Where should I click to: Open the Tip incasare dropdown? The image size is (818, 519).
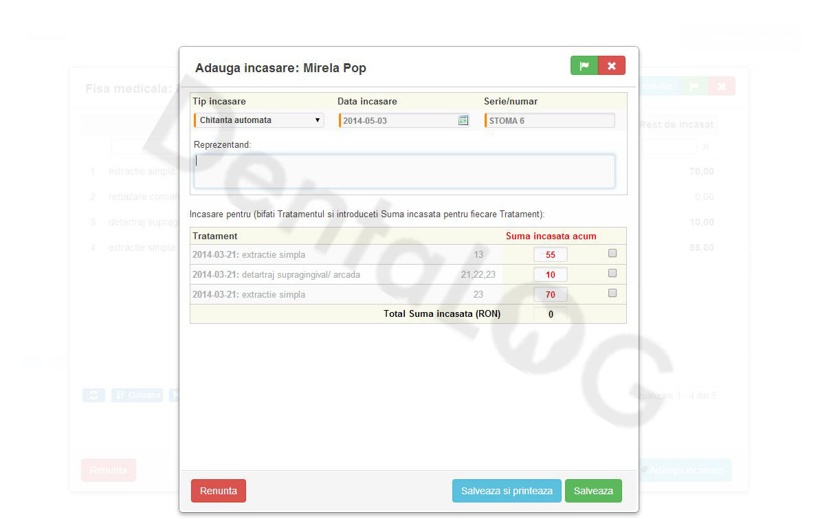point(258,120)
